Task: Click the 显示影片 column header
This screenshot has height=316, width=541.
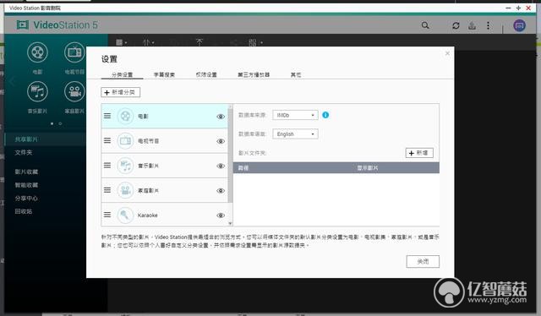Action: 368,168
